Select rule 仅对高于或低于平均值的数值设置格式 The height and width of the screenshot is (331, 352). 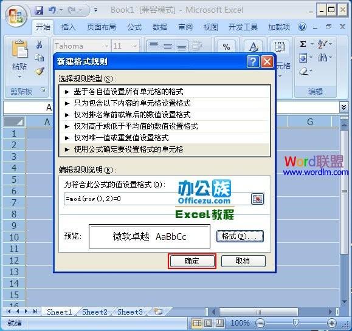[165, 126]
